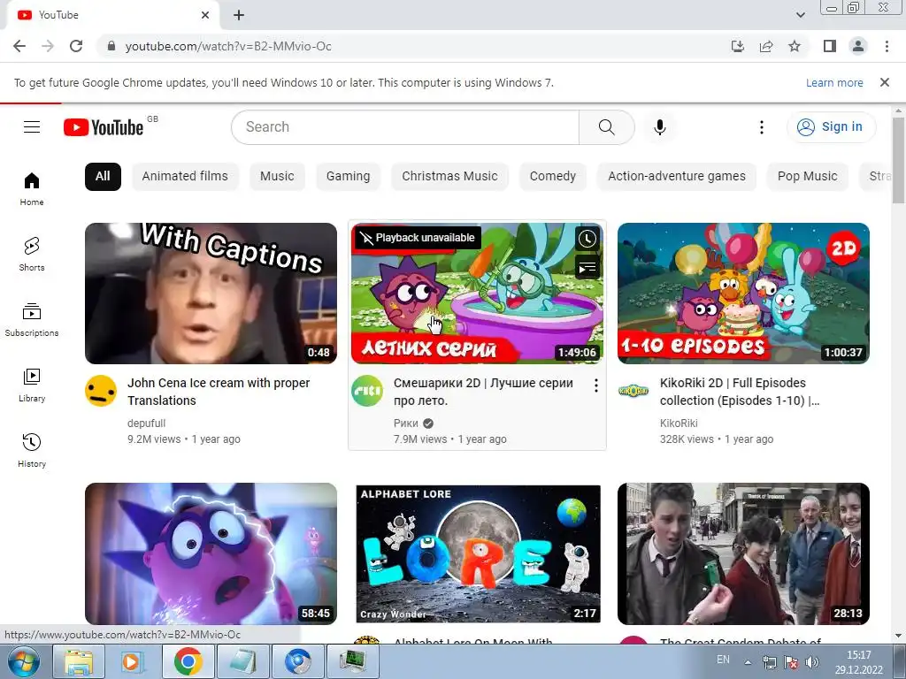Open Shorts in sidebar
Screen dimensions: 906x679
32,254
